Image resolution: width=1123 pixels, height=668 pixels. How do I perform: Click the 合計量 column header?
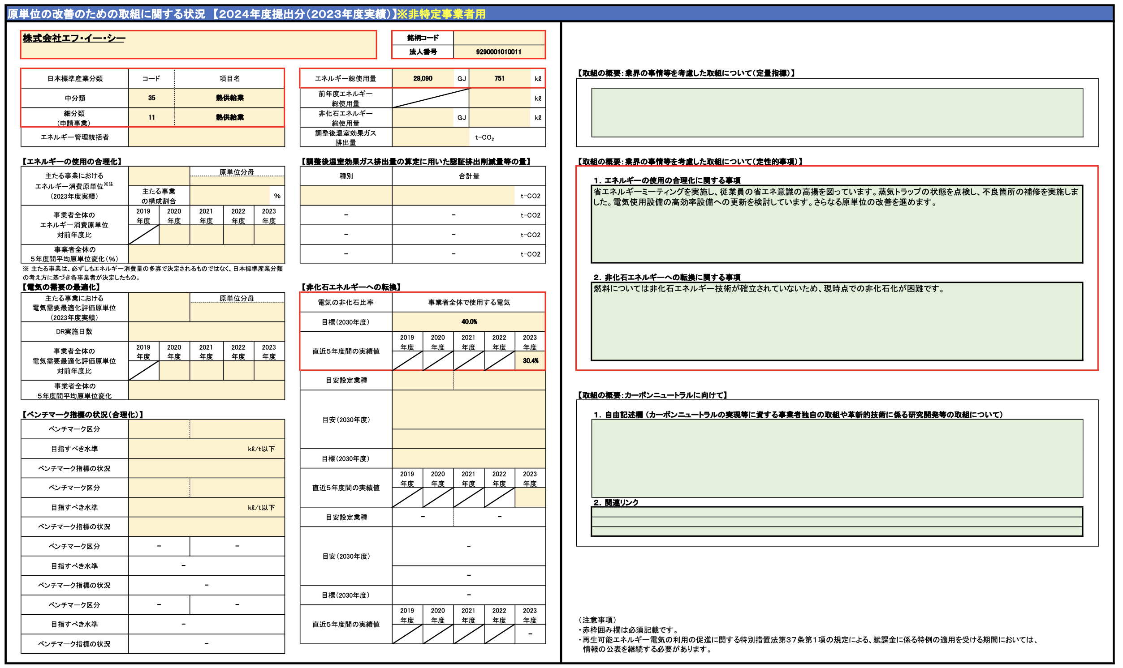(469, 176)
